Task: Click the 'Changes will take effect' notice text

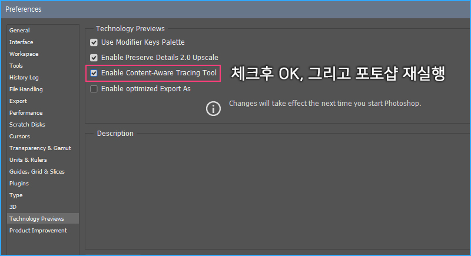Action: click(x=325, y=104)
